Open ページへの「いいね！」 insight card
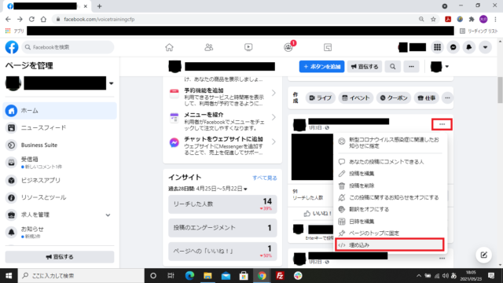The image size is (503, 283). (x=222, y=252)
